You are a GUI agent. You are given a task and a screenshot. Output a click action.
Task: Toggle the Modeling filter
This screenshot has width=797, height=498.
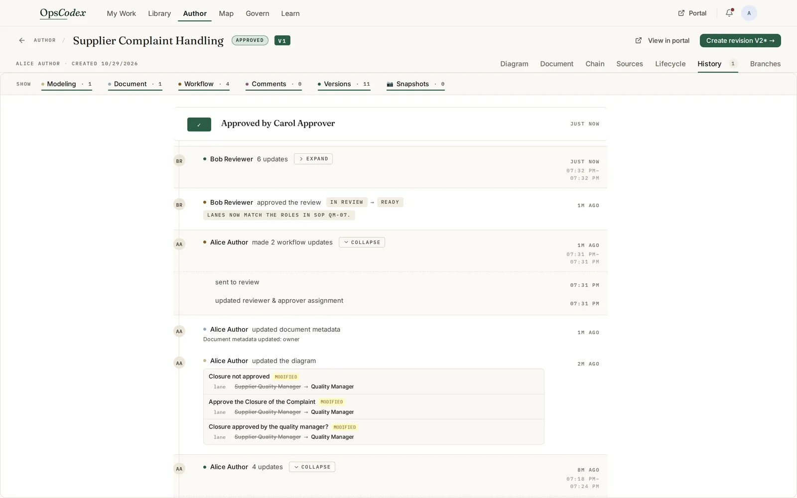point(66,84)
